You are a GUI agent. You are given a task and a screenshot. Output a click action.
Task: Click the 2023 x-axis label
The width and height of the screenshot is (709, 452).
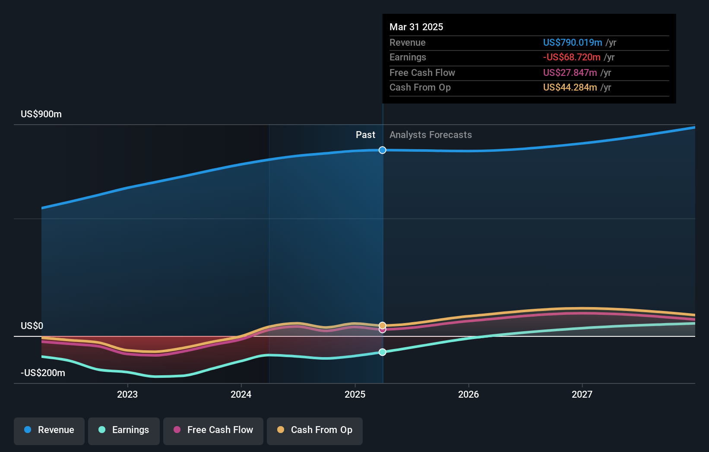click(x=127, y=394)
